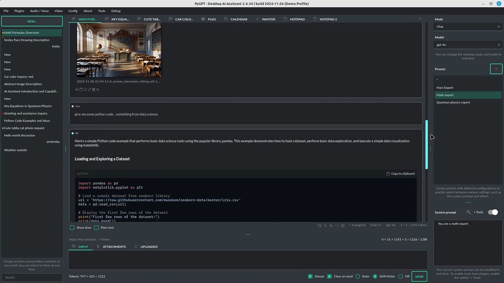Image resolution: width=504 pixels, height=283 pixels.
Task: Click the edit pencil icon under the classroom image
Action: click(x=90, y=89)
